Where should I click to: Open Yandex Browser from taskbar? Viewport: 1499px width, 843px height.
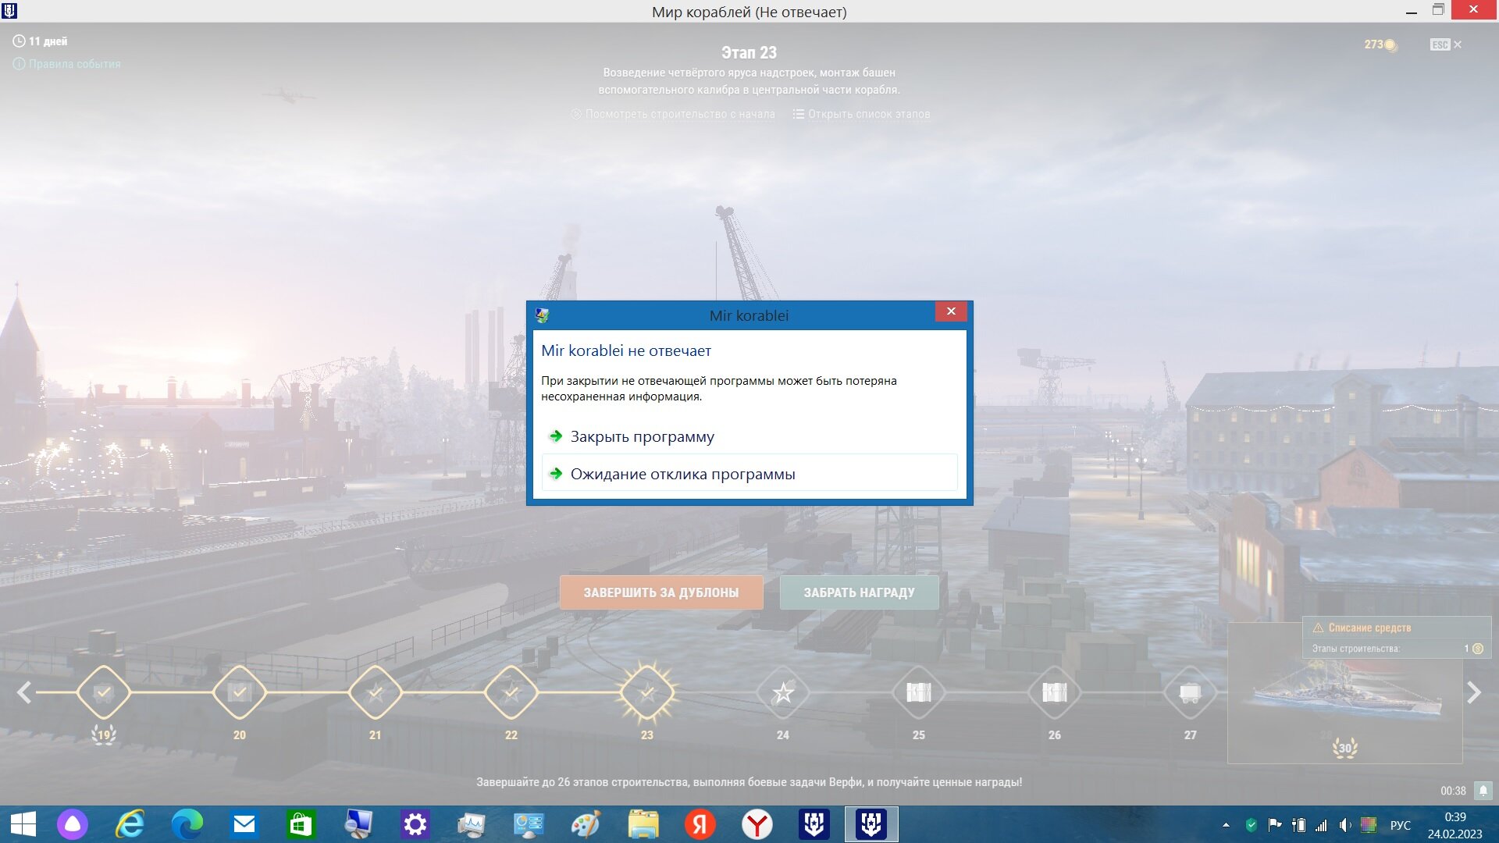coord(757,824)
